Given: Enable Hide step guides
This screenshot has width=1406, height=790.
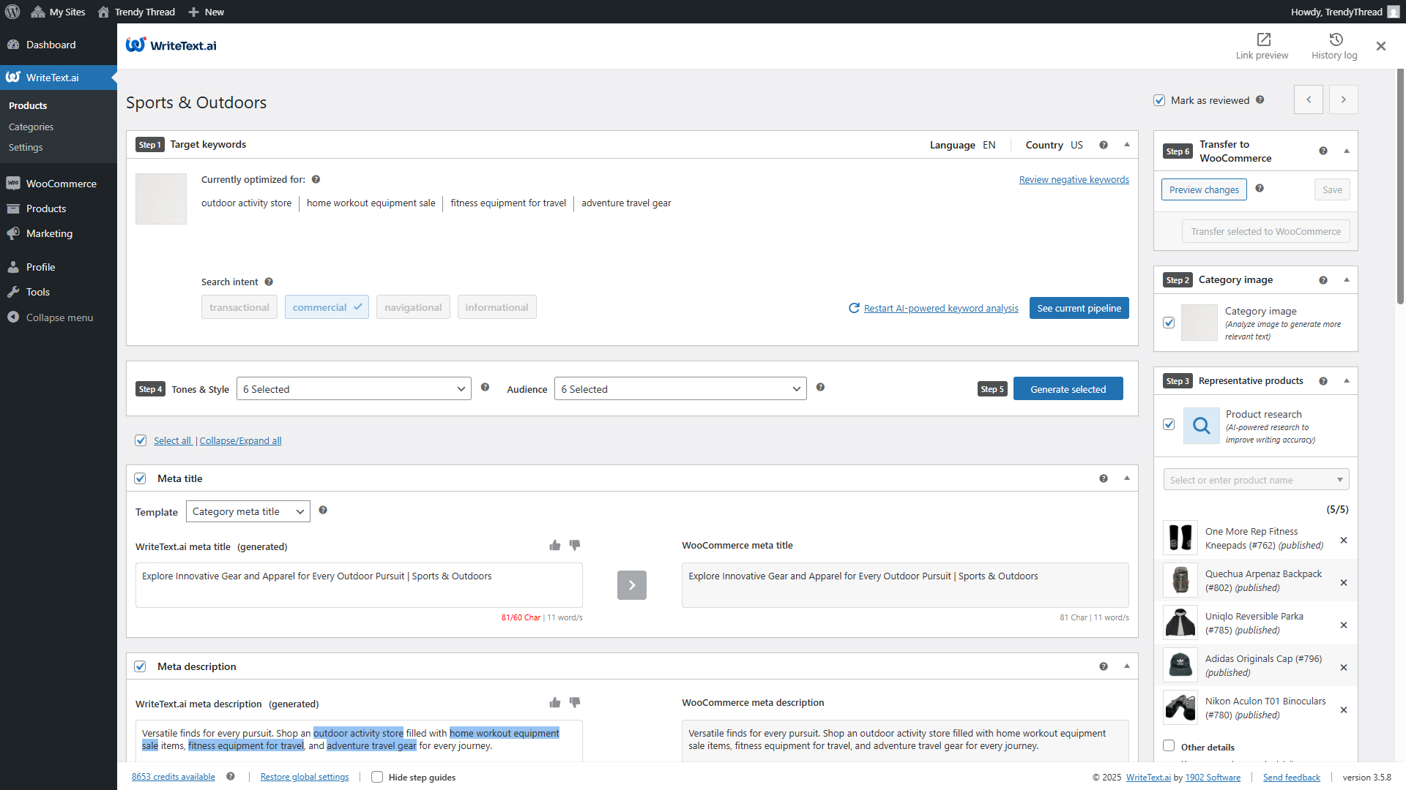Looking at the screenshot, I should 377,777.
